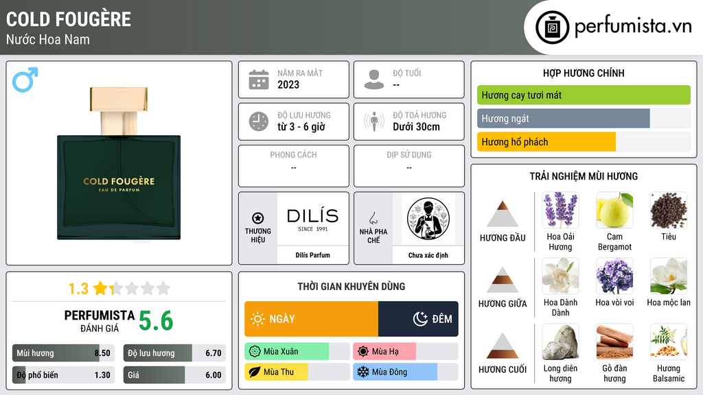Open the Hoa mộc lan note image

tap(669, 276)
